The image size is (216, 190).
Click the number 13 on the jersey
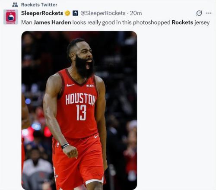pos(81,113)
